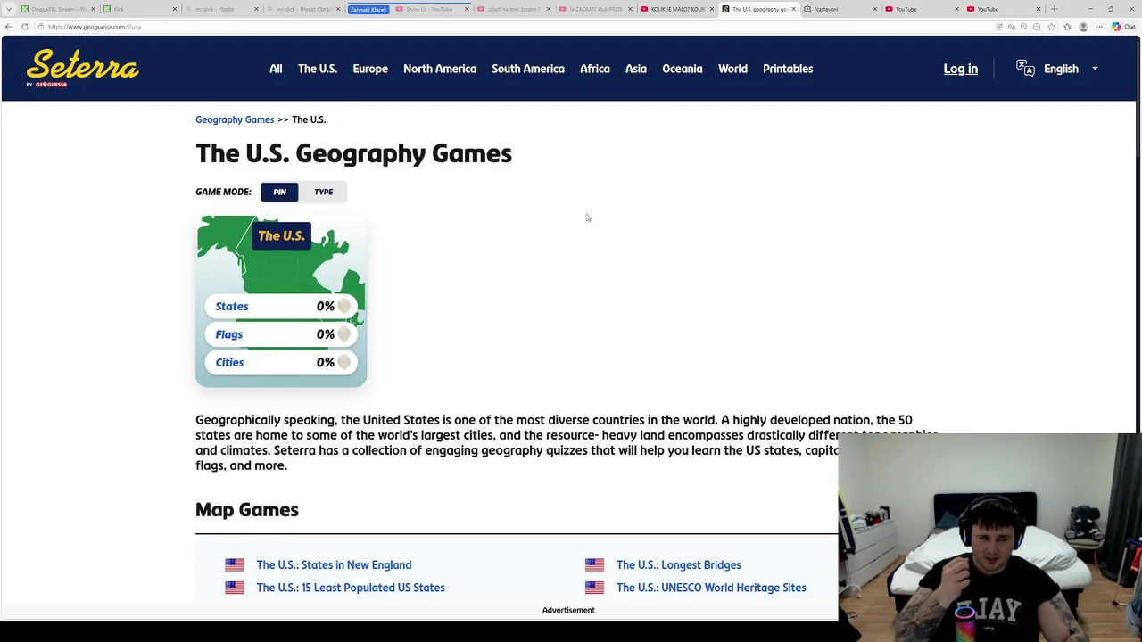Select PIN game mode
Screen dimensions: 1142x642
tap(279, 192)
